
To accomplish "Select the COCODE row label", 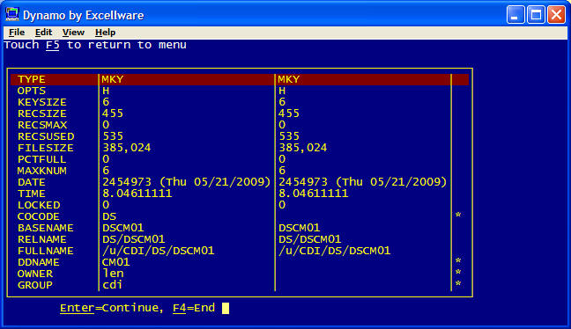I will [38, 216].
